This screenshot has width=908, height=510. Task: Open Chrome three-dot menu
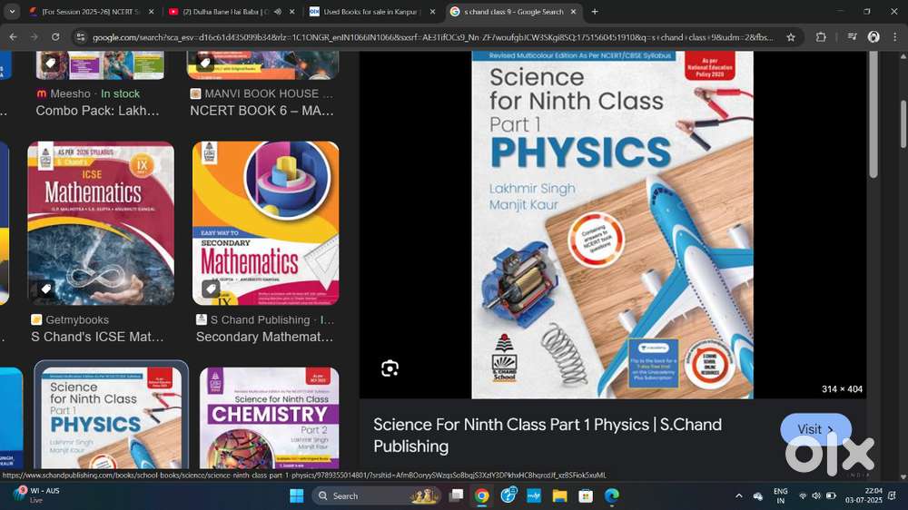tap(894, 37)
